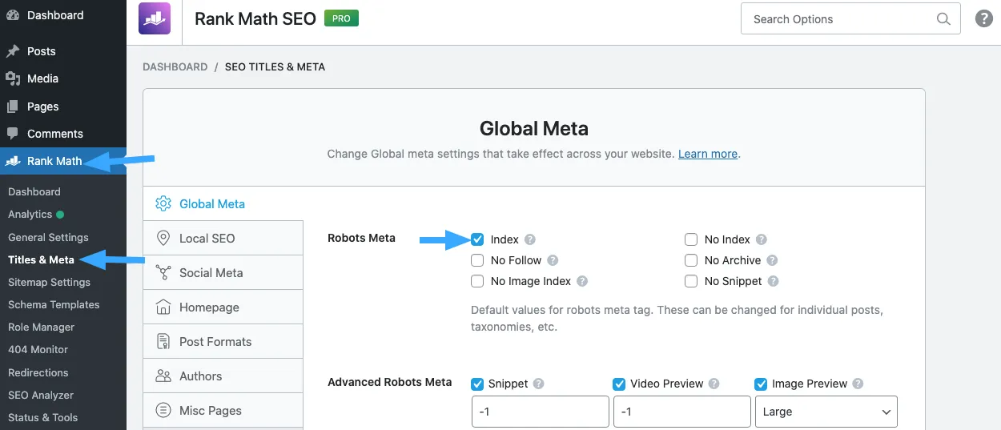Click help icon next to No Snippet
Viewport: 1001px width, 430px height.
(x=774, y=281)
